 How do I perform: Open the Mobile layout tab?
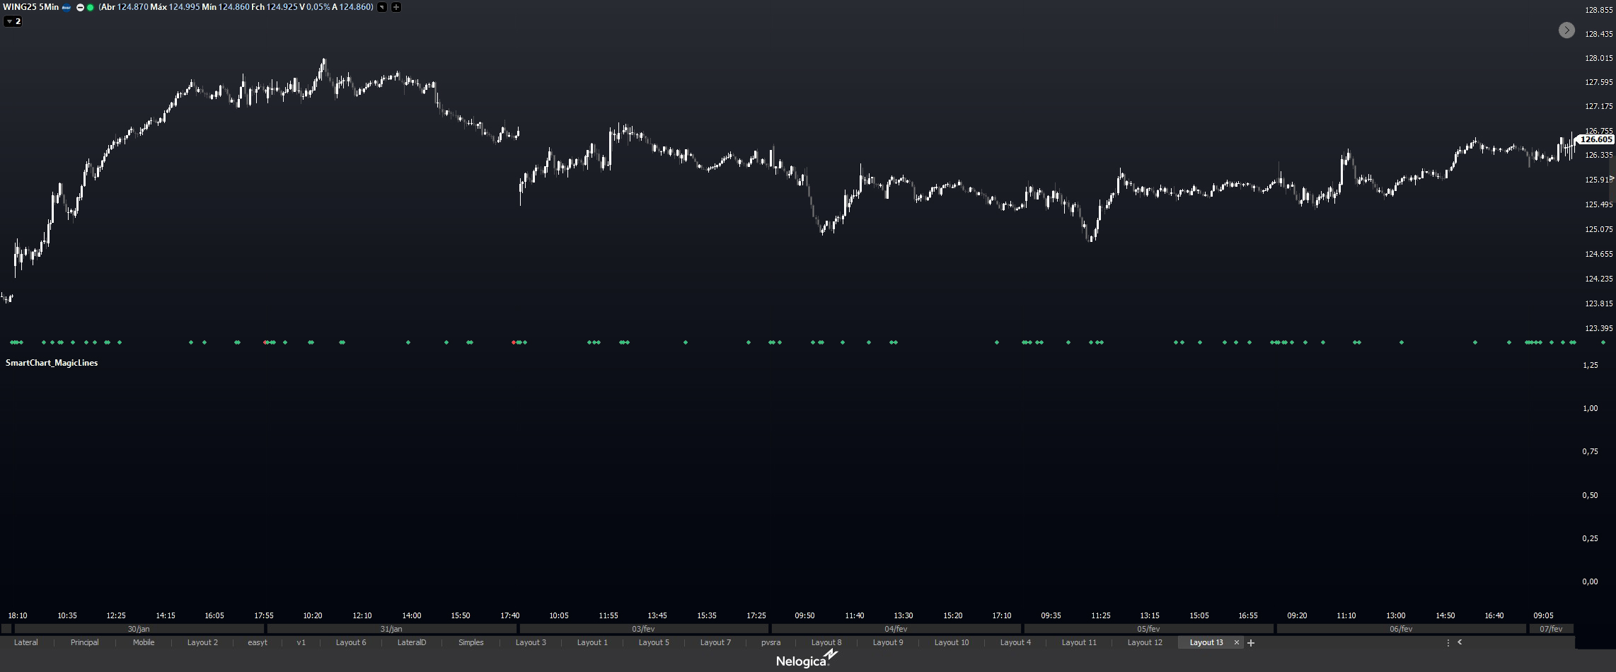tap(144, 643)
